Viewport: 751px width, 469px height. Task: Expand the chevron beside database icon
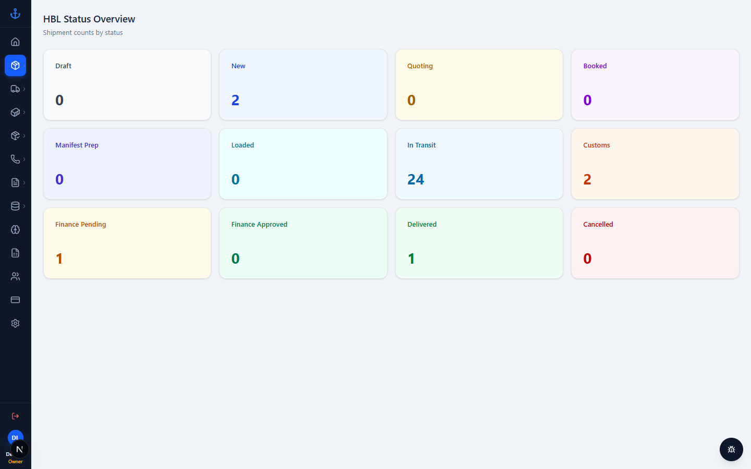[24, 206]
